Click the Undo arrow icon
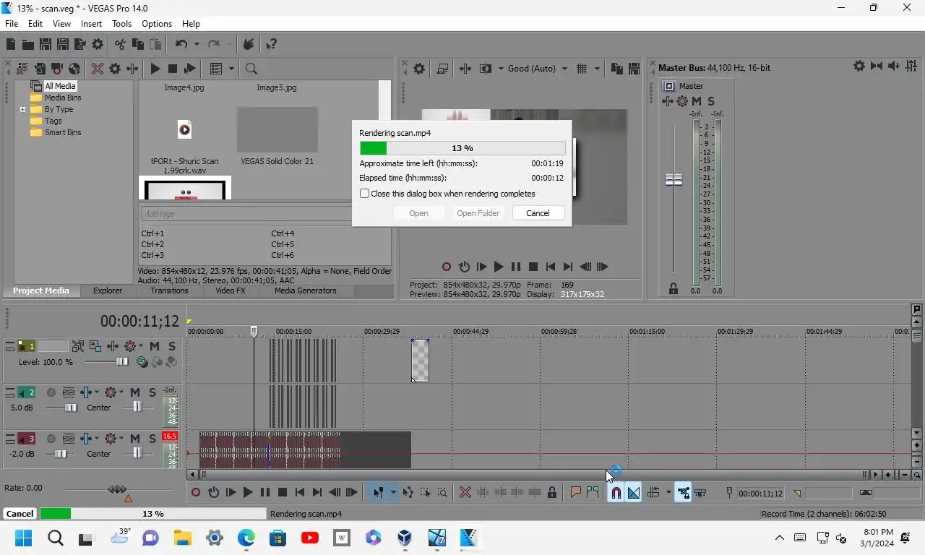The height and width of the screenshot is (555, 925). [181, 44]
